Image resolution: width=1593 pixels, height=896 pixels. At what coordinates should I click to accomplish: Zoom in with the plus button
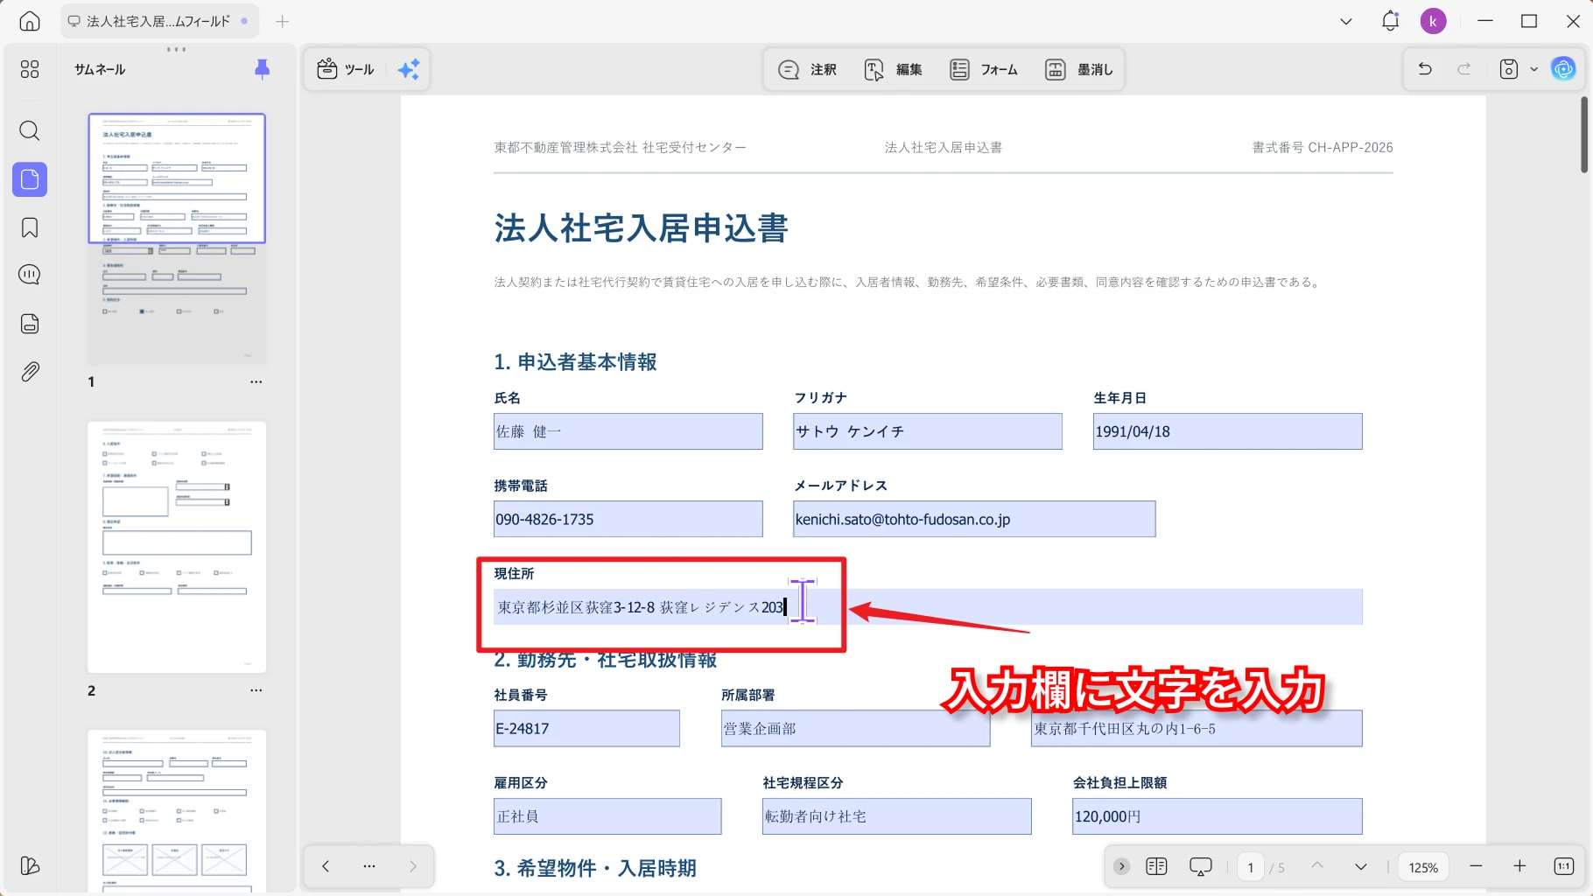pyautogui.click(x=1519, y=866)
